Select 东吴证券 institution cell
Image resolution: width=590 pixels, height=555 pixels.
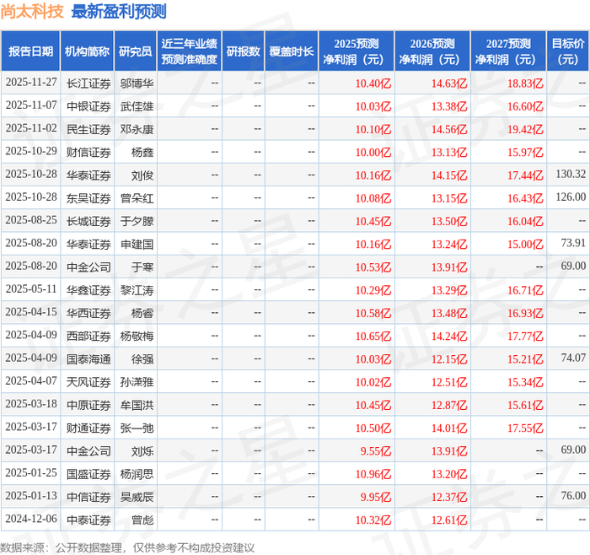88,198
